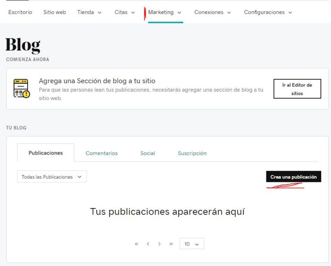Expand the Citas dropdown menu
The width and height of the screenshot is (331, 266).
pyautogui.click(x=125, y=12)
